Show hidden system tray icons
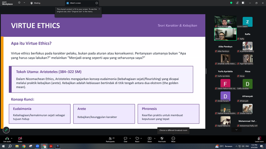Image resolution: width=266 pixels, height=149 pixels. [236, 146]
